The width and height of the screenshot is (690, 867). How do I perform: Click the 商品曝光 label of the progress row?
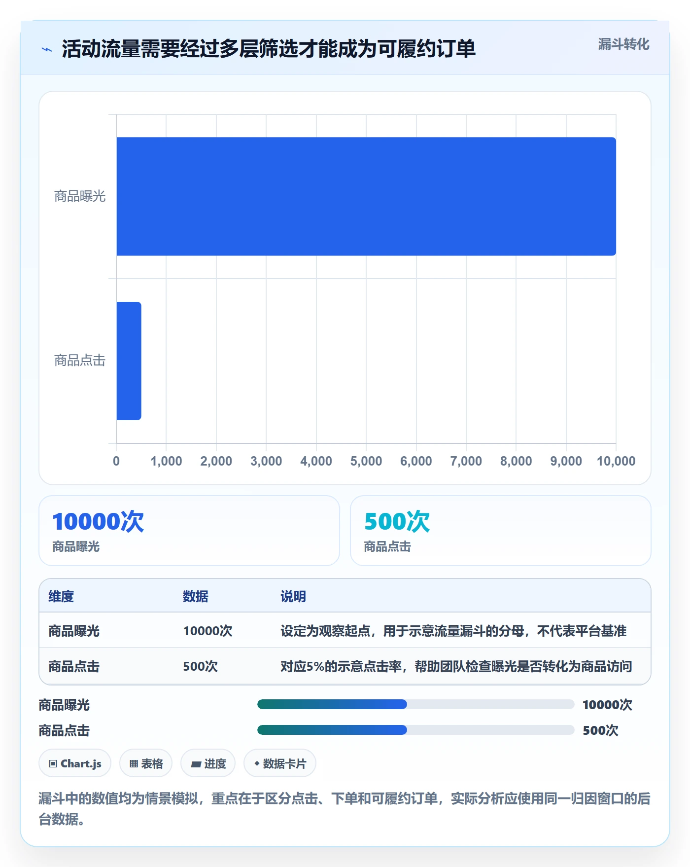[x=64, y=705]
